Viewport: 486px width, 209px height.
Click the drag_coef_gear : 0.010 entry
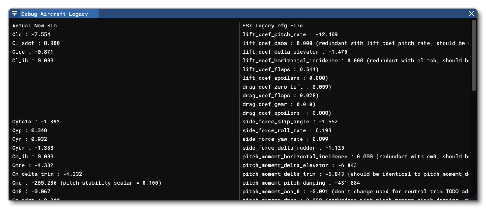[279, 104]
